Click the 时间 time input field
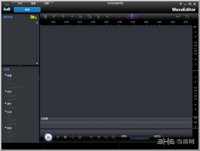This screenshot has width=200, height=151. [x=139, y=137]
